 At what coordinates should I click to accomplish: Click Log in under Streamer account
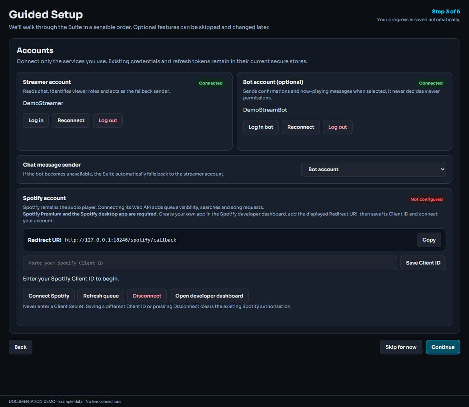pyautogui.click(x=36, y=120)
